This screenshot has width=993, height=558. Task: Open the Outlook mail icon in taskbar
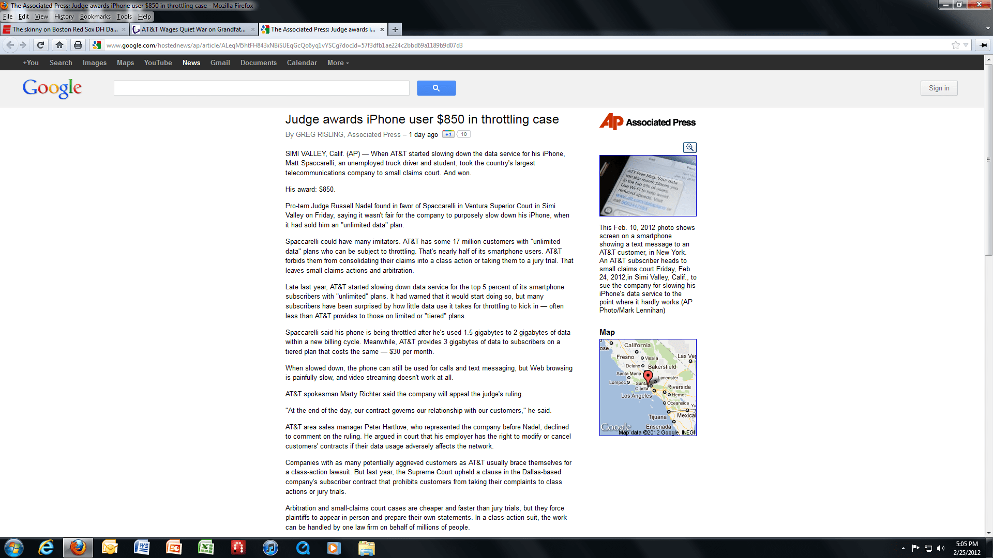point(110,548)
